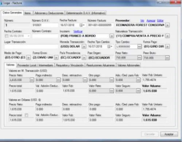
Task: Open the Forma Envío lookup arrow button
Action: tap(56, 58)
